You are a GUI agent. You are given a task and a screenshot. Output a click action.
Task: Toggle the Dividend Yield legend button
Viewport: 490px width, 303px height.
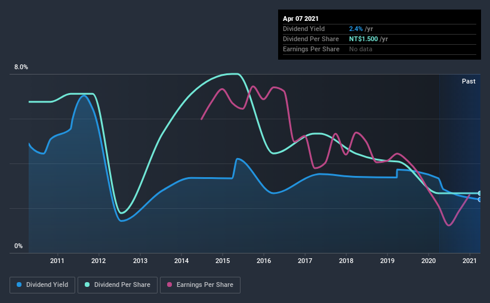tap(42, 285)
